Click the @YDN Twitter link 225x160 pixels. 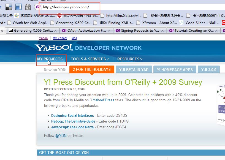pos(61,135)
